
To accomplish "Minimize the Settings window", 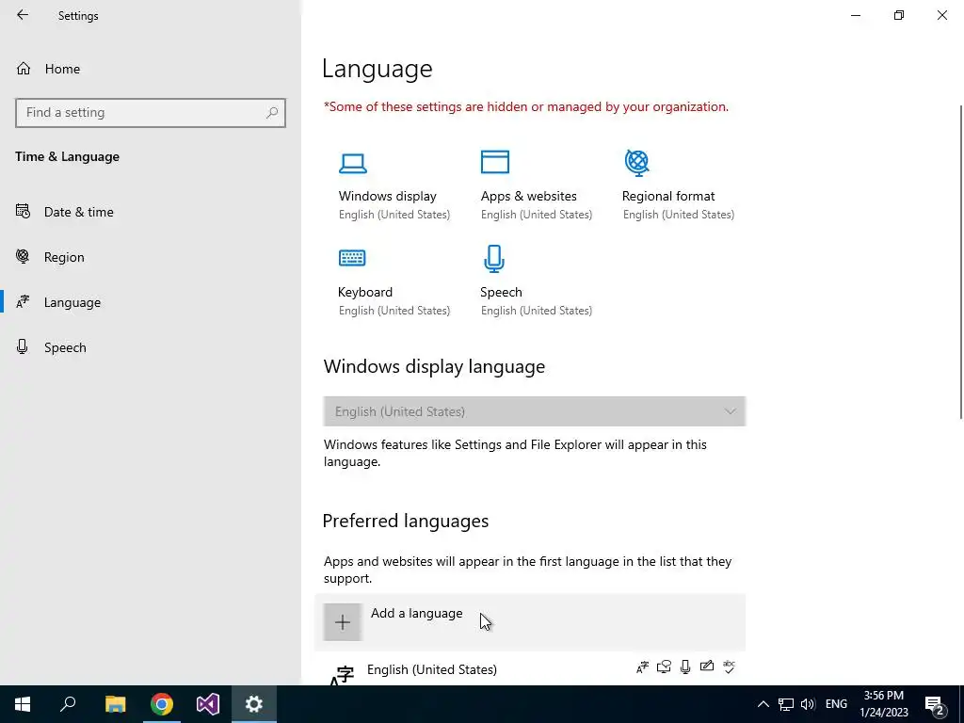I will [x=856, y=15].
